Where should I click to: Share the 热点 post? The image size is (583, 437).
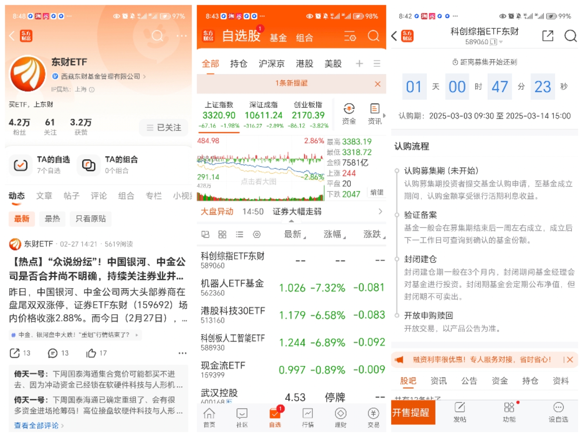pos(15,353)
